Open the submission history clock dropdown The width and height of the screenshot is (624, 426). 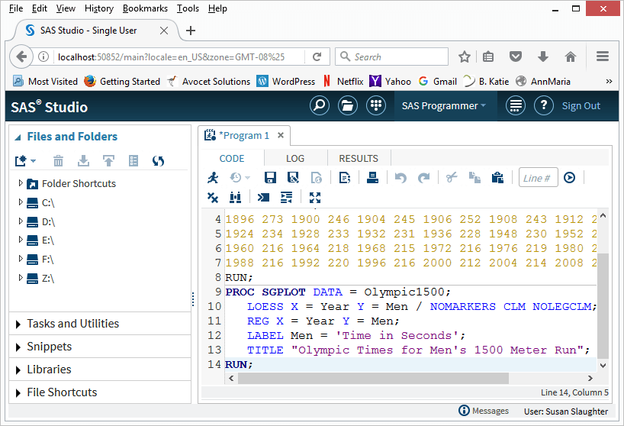coord(240,178)
